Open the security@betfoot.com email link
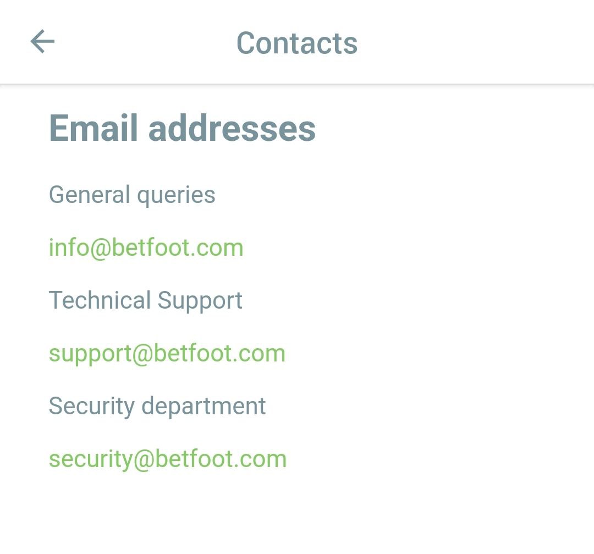Screen dimensions: 594x554 (167, 459)
